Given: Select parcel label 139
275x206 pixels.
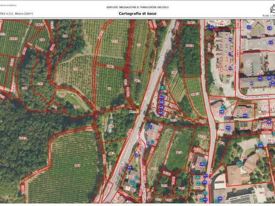Looking at the screenshot, I should tap(76, 69).
